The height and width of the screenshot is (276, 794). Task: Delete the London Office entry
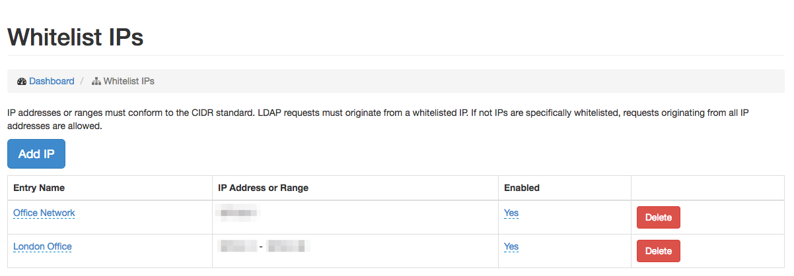pos(658,251)
